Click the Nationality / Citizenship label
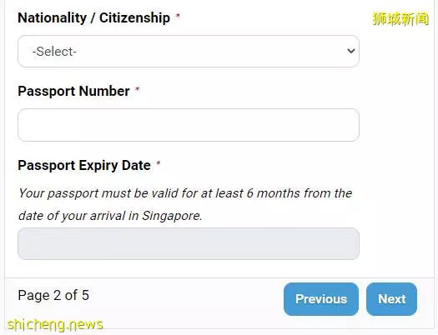The image size is (438, 335). point(93,18)
